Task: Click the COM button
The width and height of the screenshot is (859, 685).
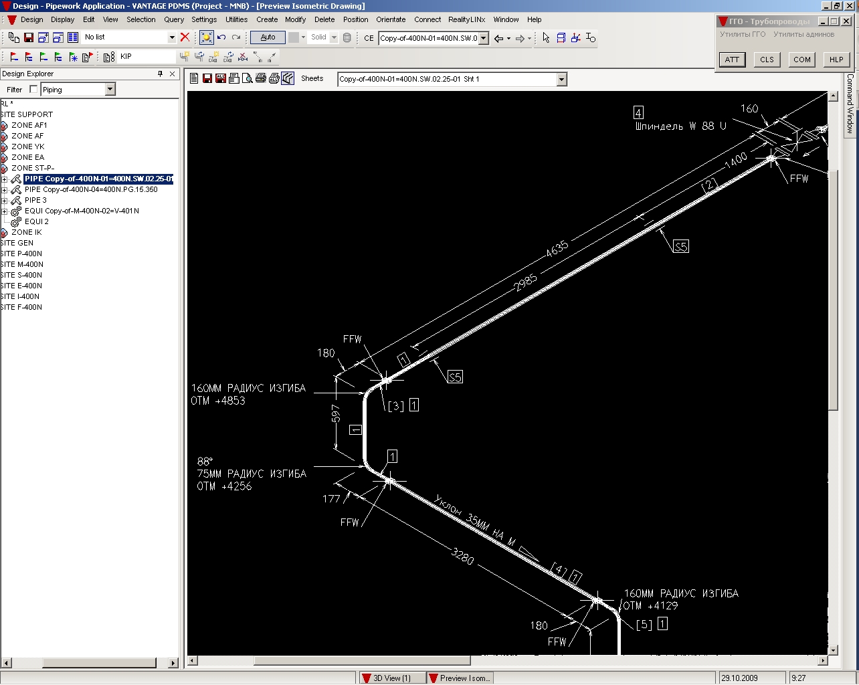Action: pos(802,60)
